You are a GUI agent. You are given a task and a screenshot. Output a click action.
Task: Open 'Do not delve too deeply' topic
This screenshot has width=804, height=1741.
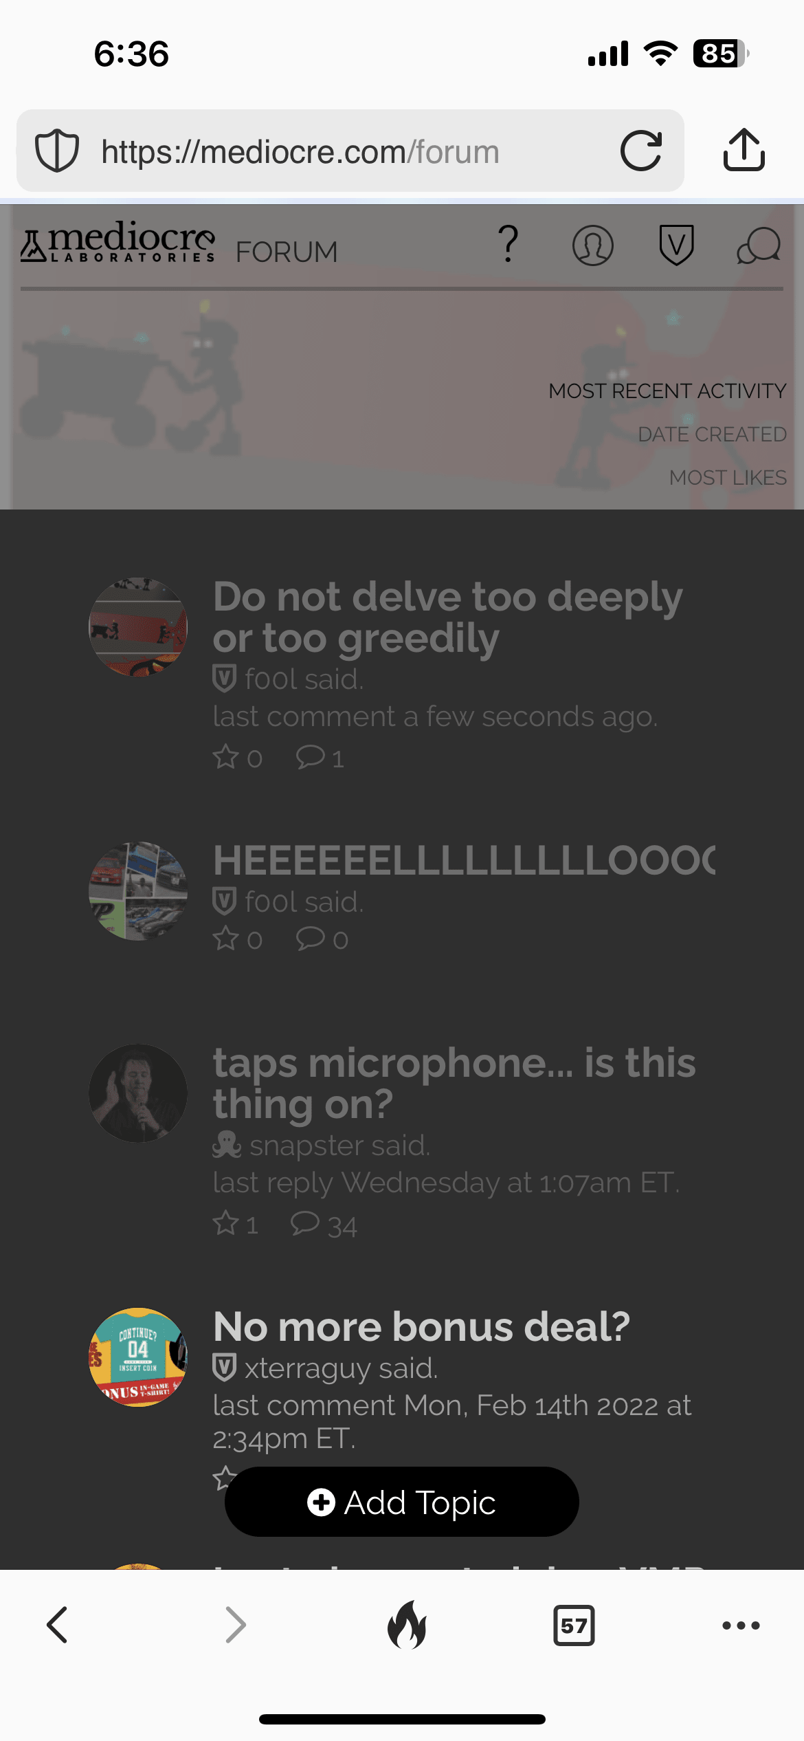447,617
